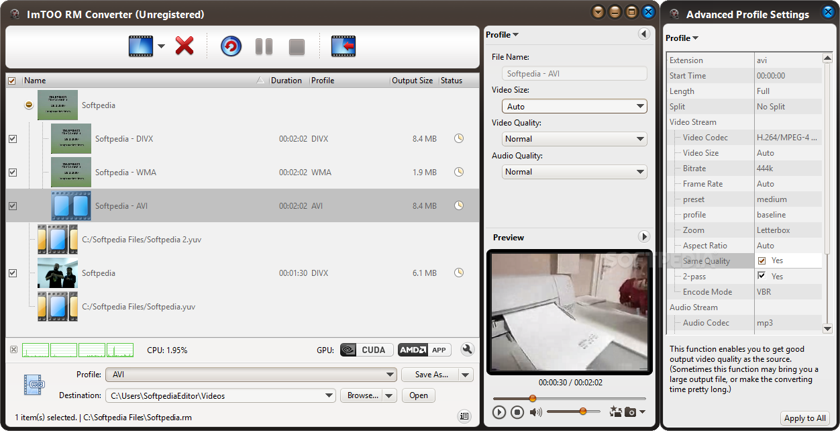Viewport: 840px width, 431px height.
Task: Open Profile menu in Advanced Profile Settings
Action: point(682,38)
